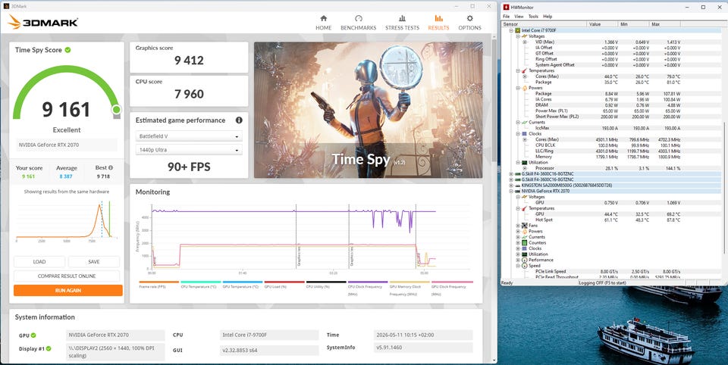The width and height of the screenshot is (728, 365).
Task: Expand Clocks node under NVIDIA GeForce RTX 2070
Action: pos(518,248)
